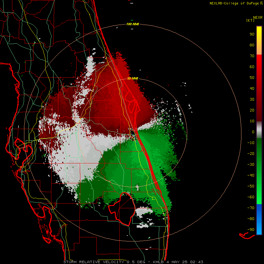The width and height of the screenshot is (264, 264).
Task: Click the 30 label on the velocity scale
Action: 252,99
